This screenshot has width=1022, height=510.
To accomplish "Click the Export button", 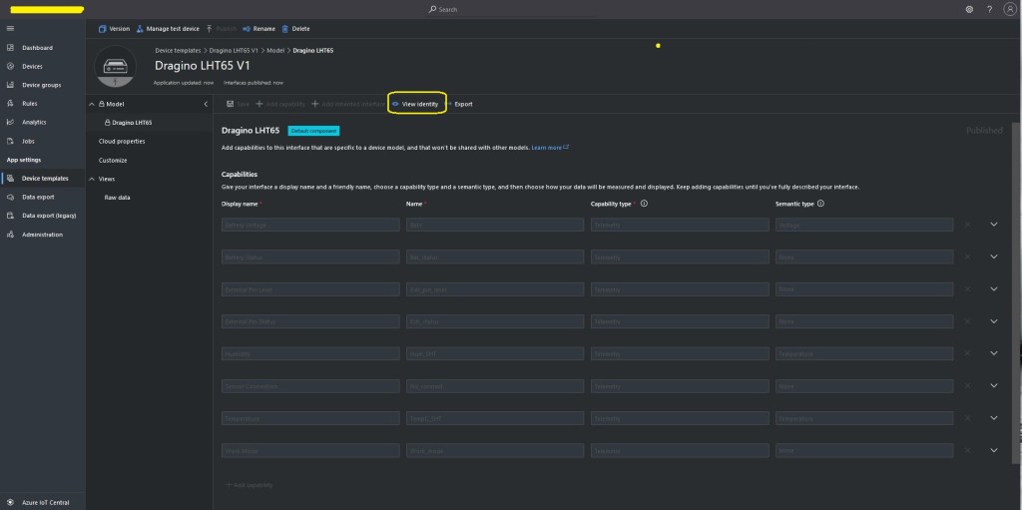I will click(460, 104).
